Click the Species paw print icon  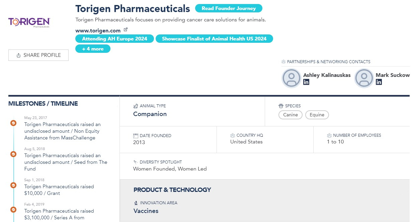[281, 106]
